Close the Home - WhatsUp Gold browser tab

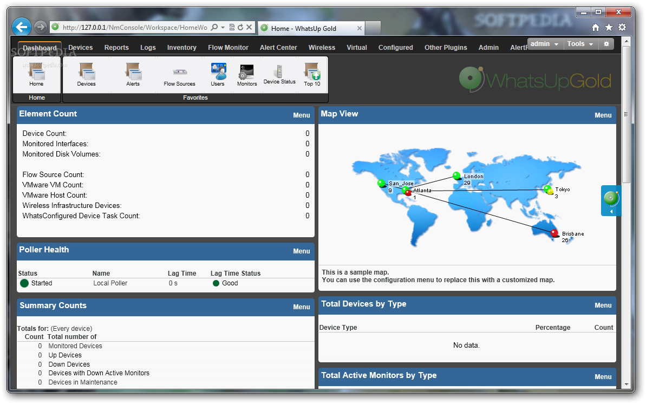pos(359,28)
